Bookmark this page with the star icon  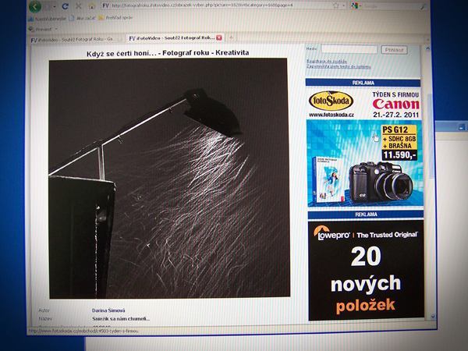(x=336, y=5)
